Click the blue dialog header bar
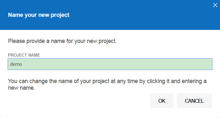220x118 pixels. (x=110, y=15)
